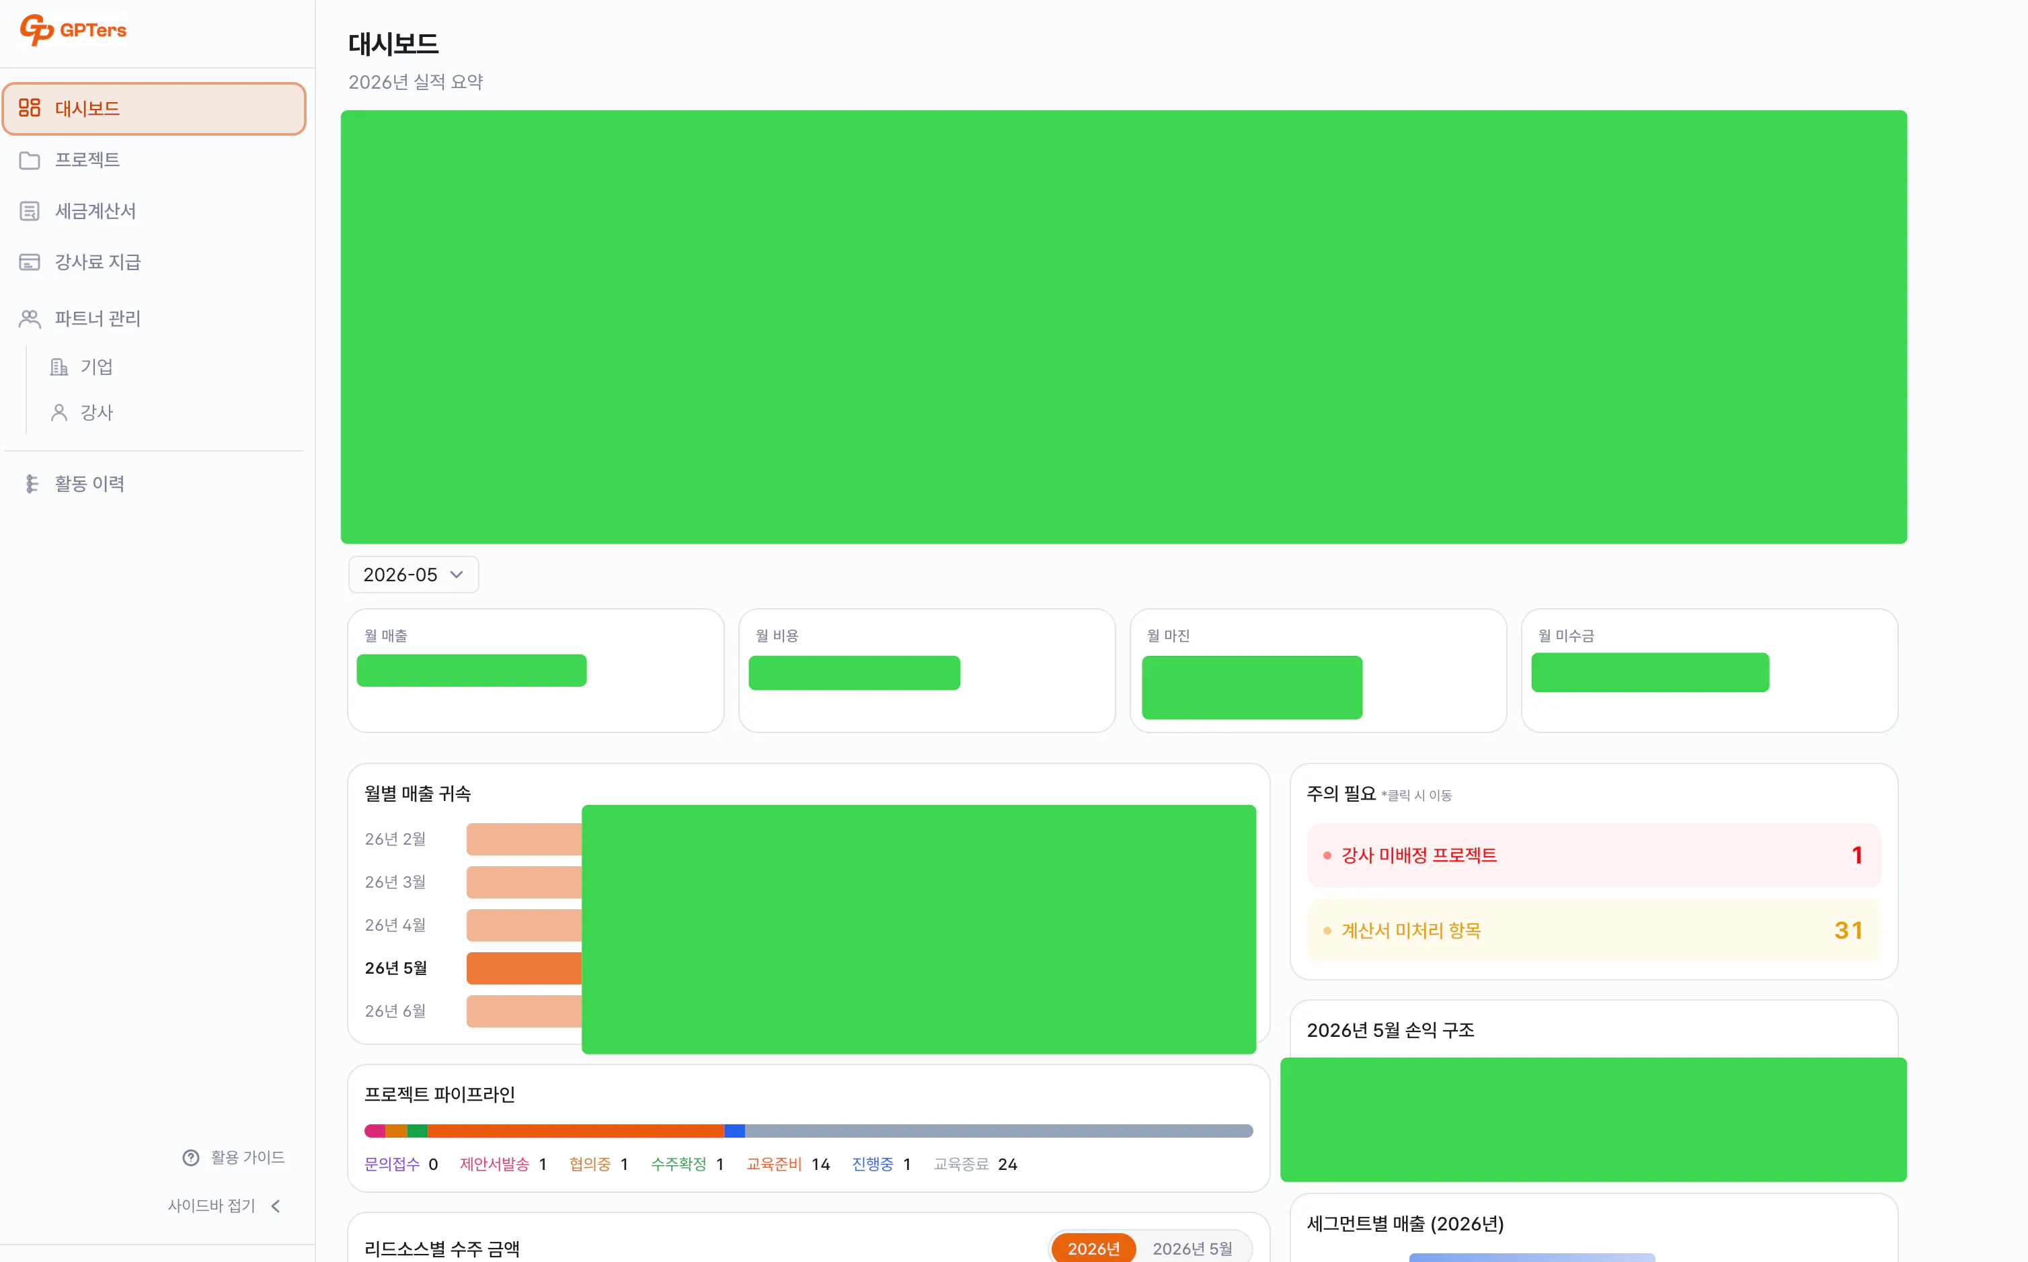Click the GPTers logo icon
This screenshot has height=1262, width=2028.
pos(37,30)
